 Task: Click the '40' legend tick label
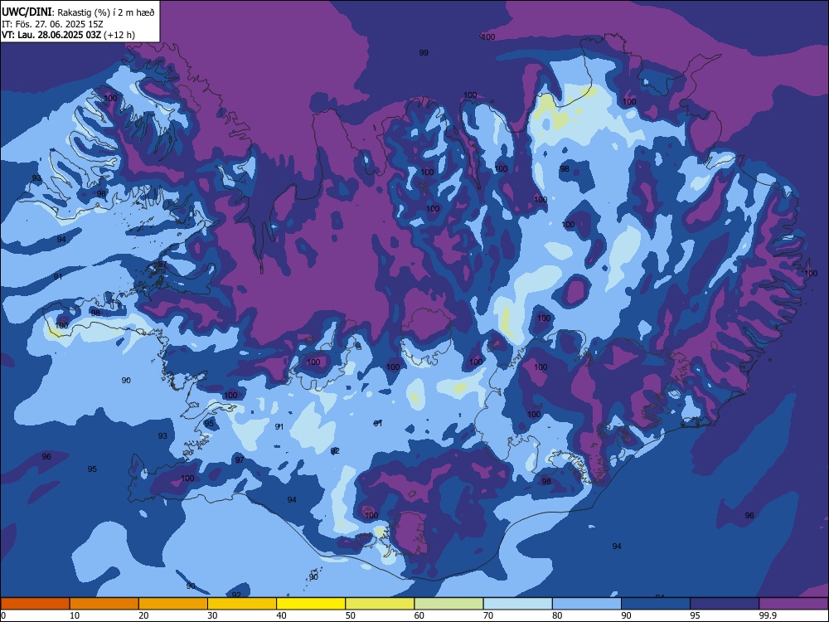click(x=281, y=615)
